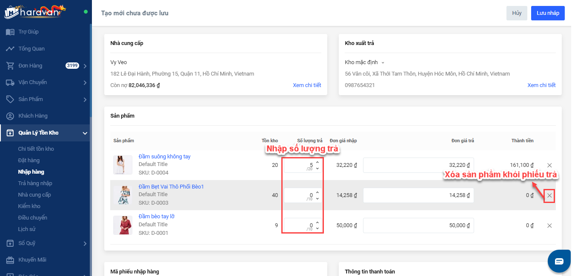Decrease return quantity for Đầm Bẹt Vai Thô
The height and width of the screenshot is (276, 572).
tap(317, 198)
